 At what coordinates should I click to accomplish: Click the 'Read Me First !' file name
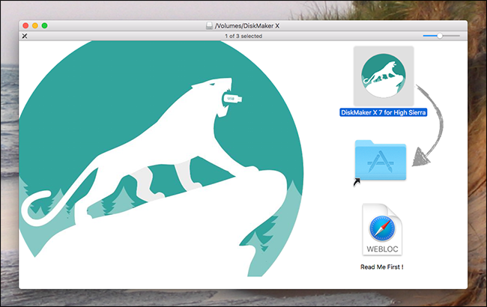(x=381, y=267)
